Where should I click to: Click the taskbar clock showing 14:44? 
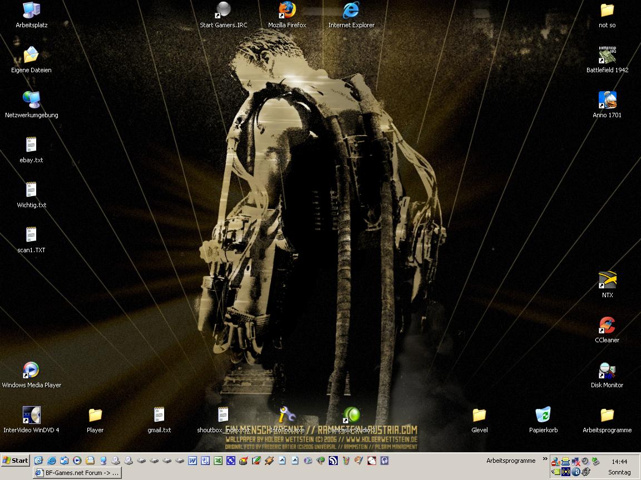tap(619, 462)
